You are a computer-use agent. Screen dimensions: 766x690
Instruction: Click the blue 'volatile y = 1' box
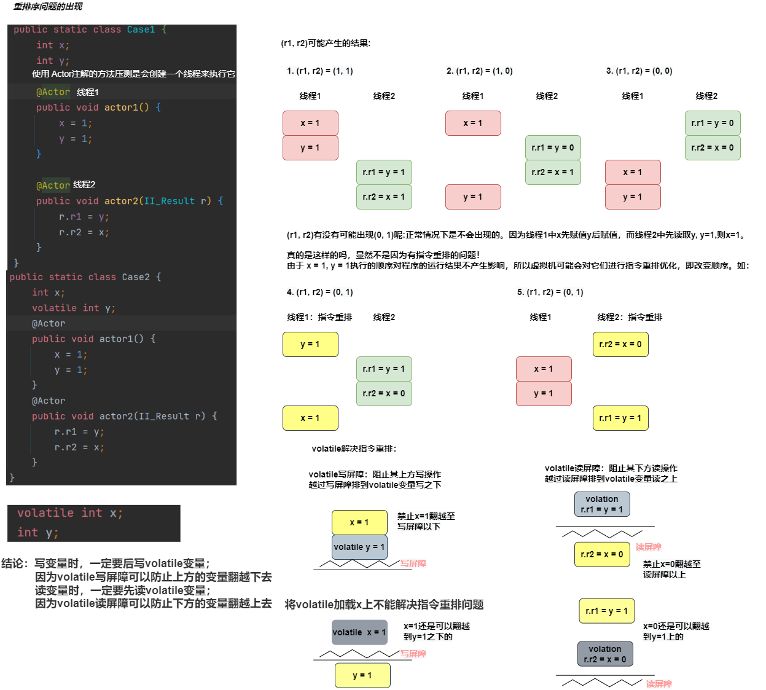point(359,547)
